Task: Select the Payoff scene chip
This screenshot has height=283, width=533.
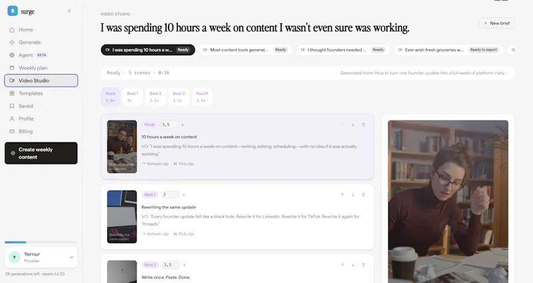Action: pyautogui.click(x=202, y=97)
